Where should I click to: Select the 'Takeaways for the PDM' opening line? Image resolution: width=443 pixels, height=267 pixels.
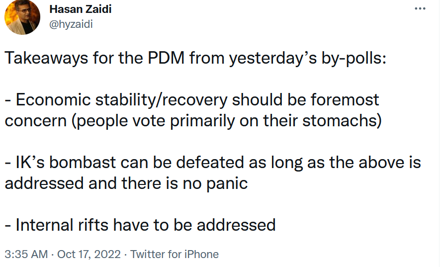tap(195, 59)
